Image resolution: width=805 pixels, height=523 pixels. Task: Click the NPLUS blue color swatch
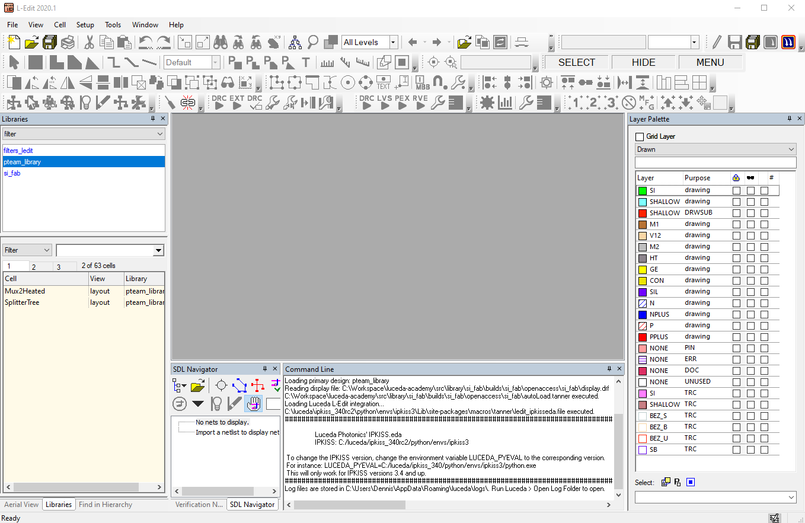point(642,314)
